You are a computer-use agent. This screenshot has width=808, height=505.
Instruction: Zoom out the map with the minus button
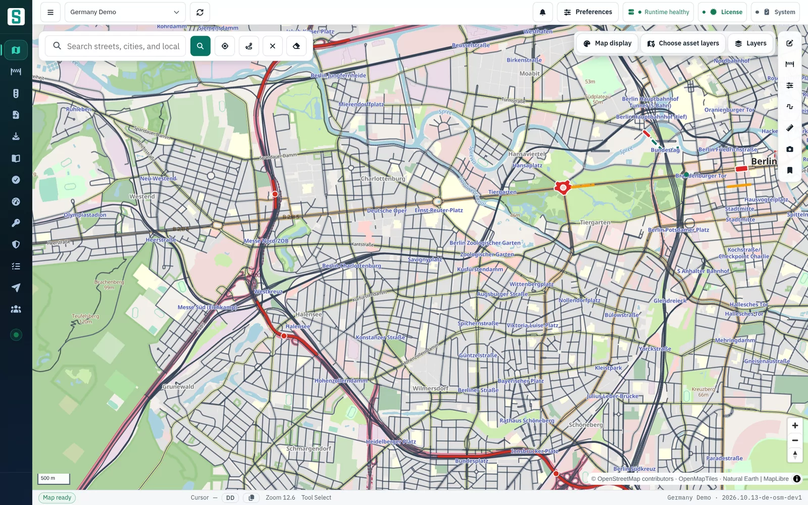pyautogui.click(x=795, y=440)
